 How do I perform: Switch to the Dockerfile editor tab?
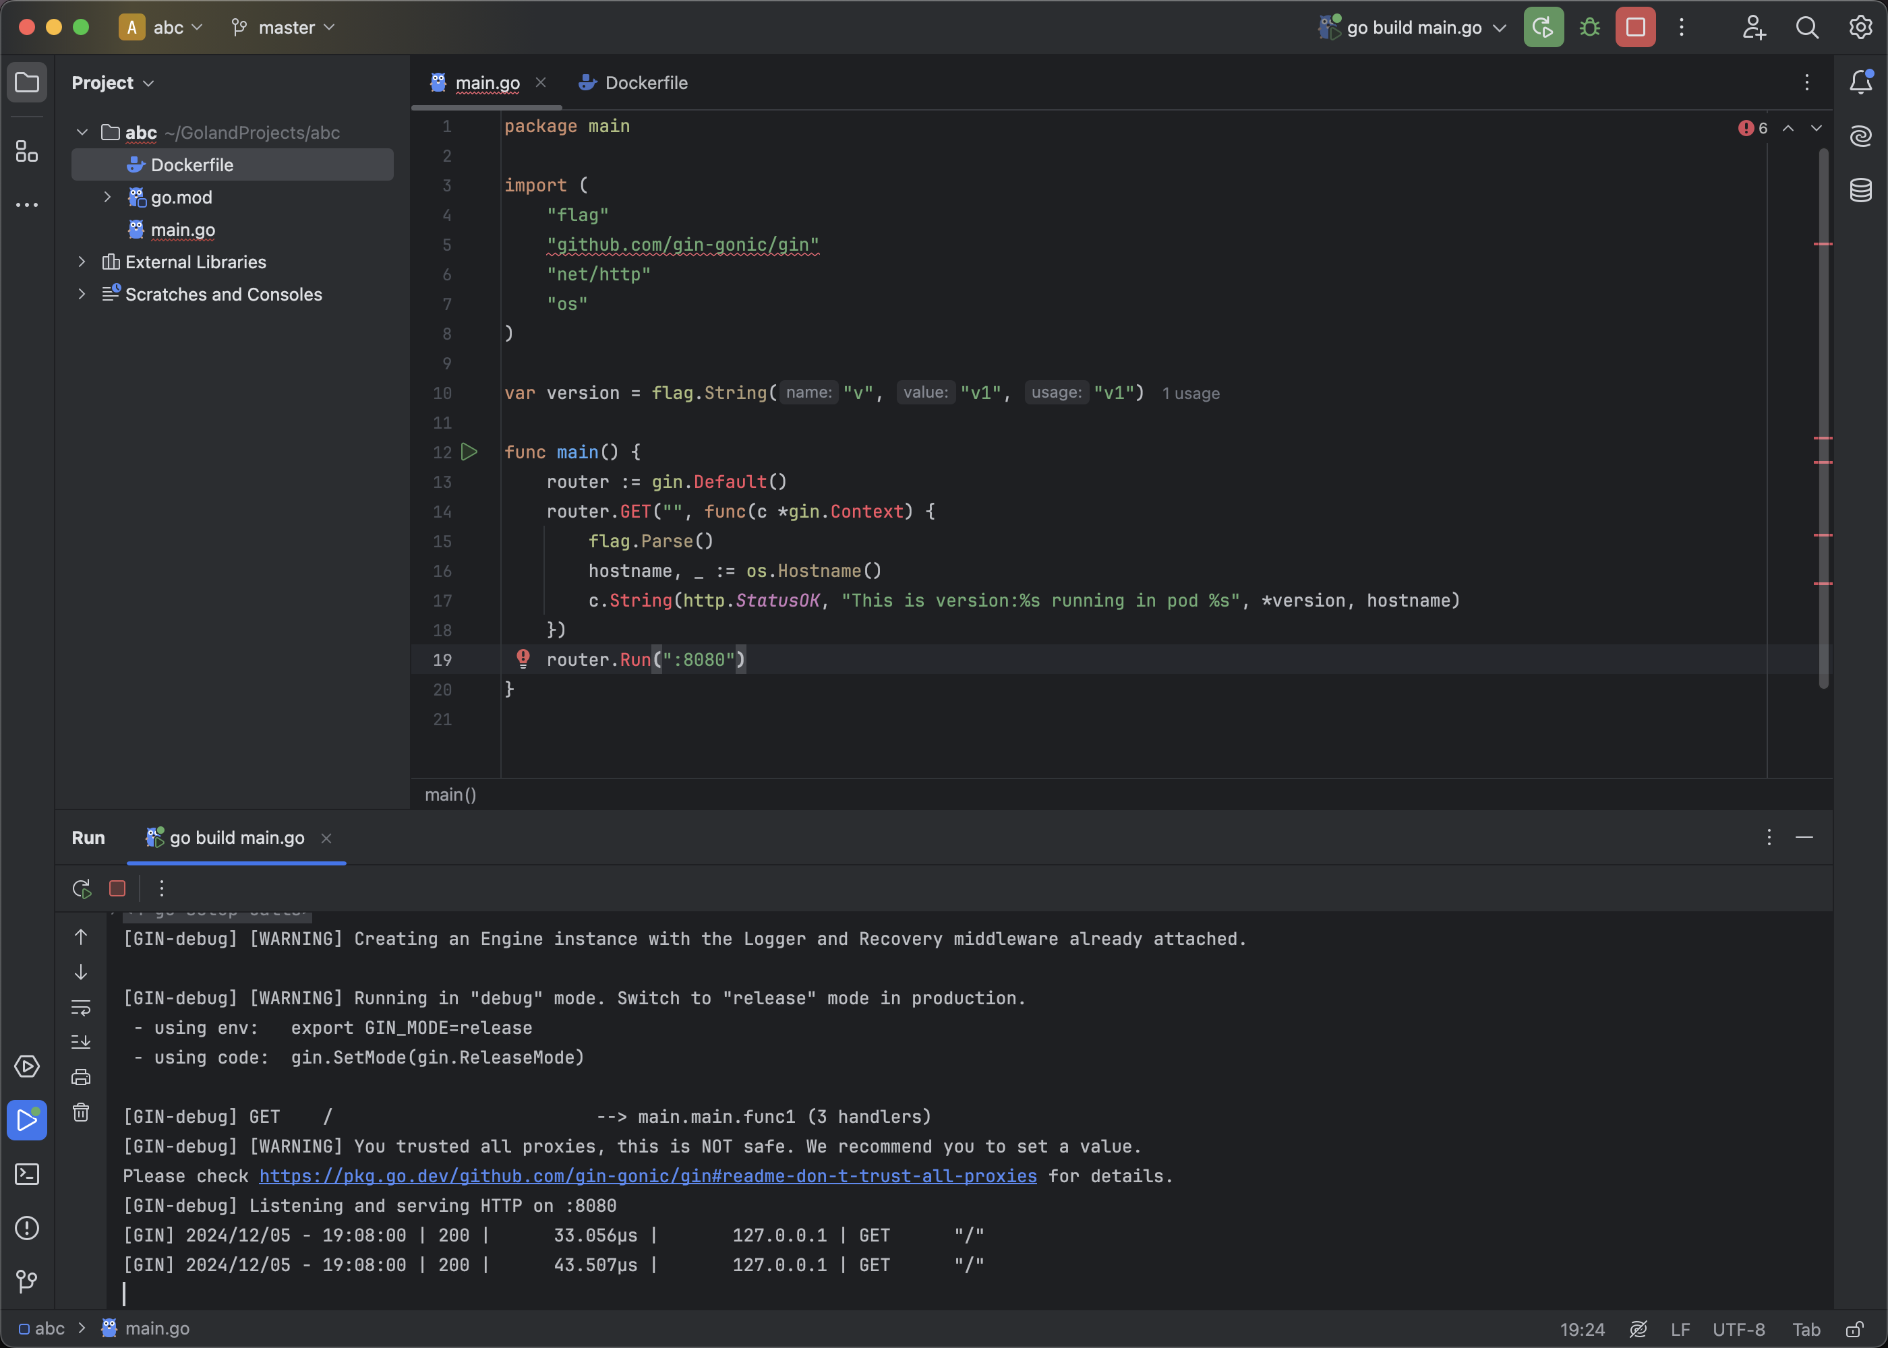coord(633,83)
